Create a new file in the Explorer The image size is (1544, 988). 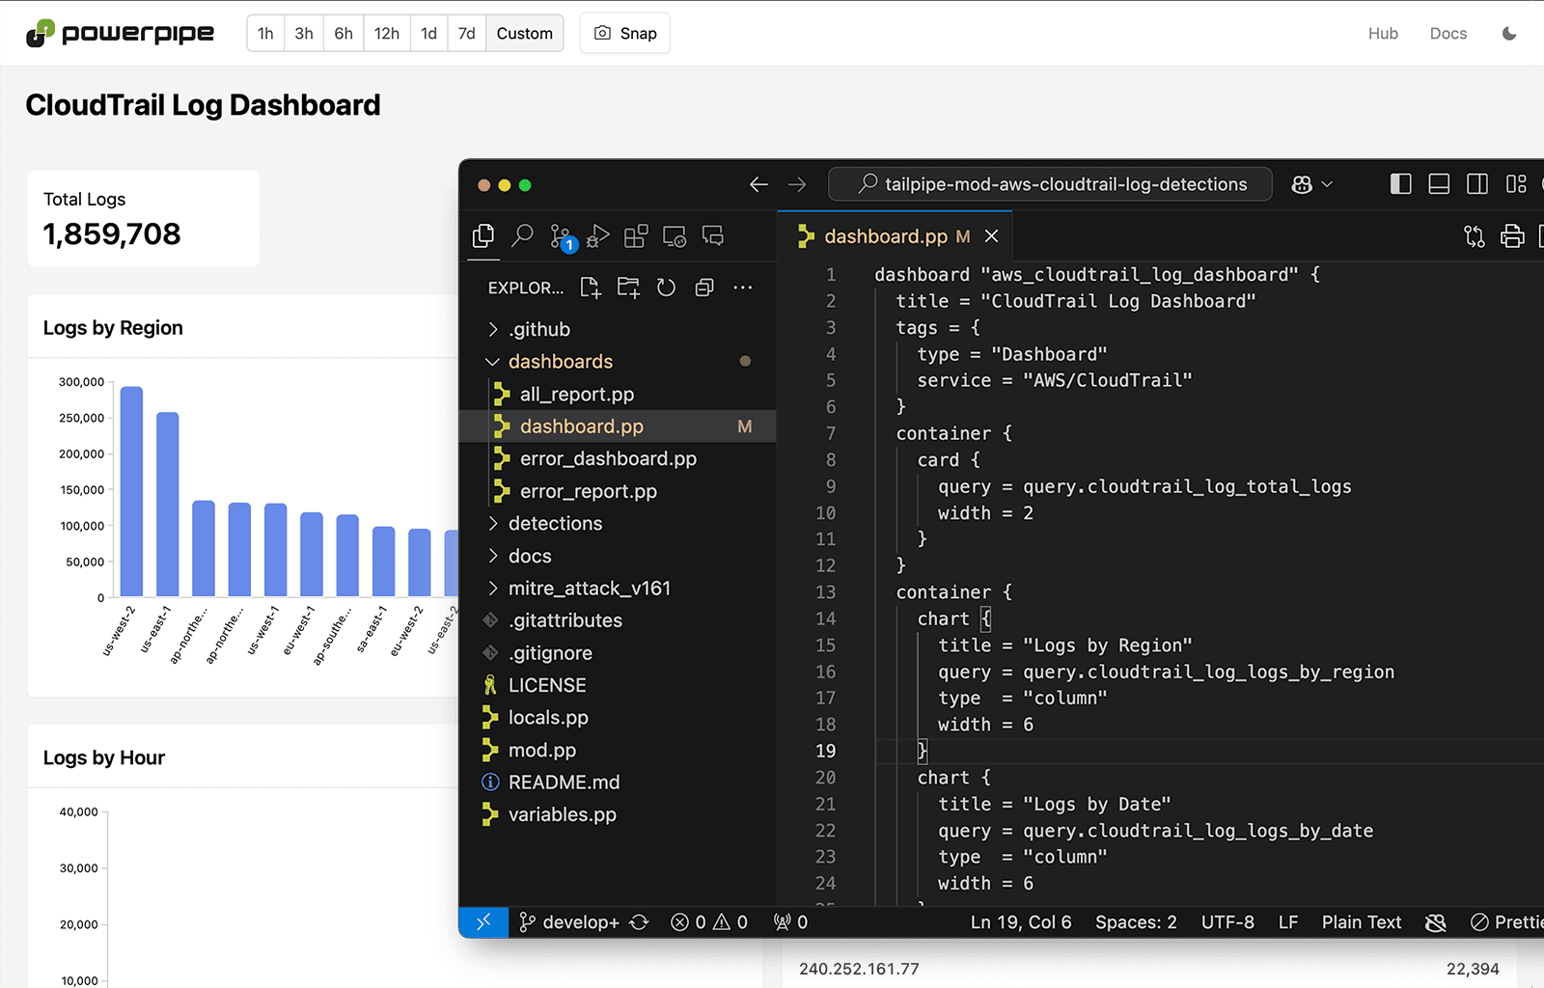(x=591, y=287)
